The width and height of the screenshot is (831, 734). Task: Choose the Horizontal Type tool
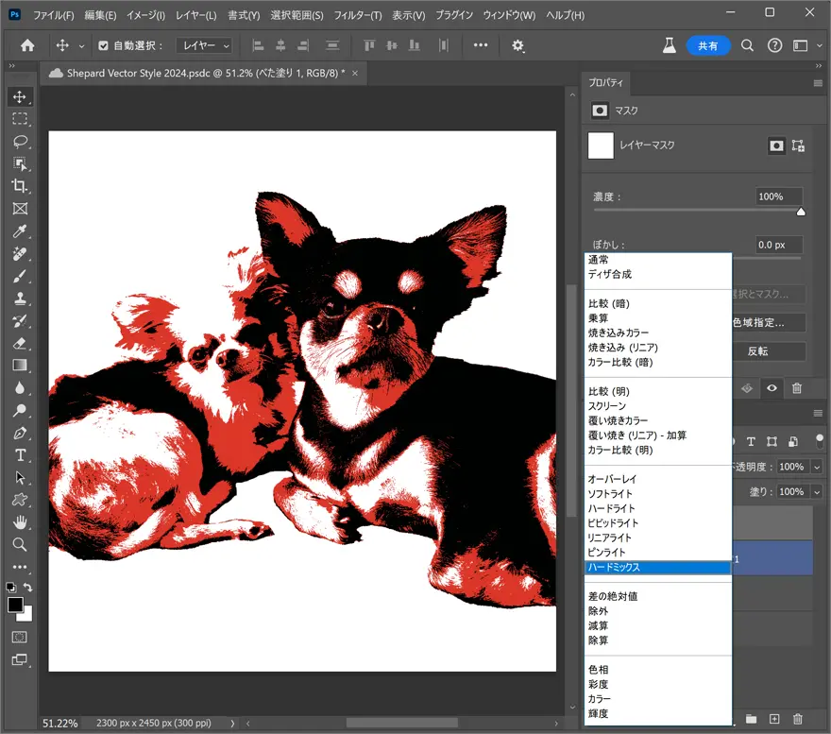pyautogui.click(x=20, y=455)
